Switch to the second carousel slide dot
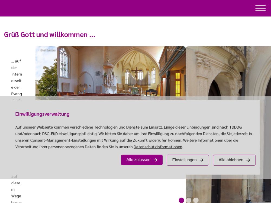This screenshot has height=203, width=271. 189,200
